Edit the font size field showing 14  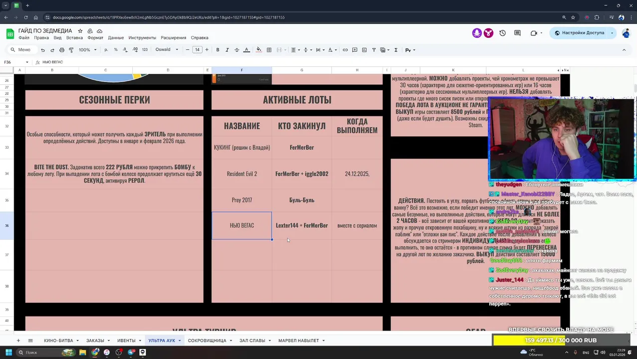tap(197, 50)
